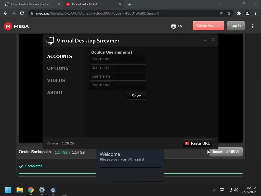Click the site lock icon
The height and width of the screenshot is (196, 261).
32,13
